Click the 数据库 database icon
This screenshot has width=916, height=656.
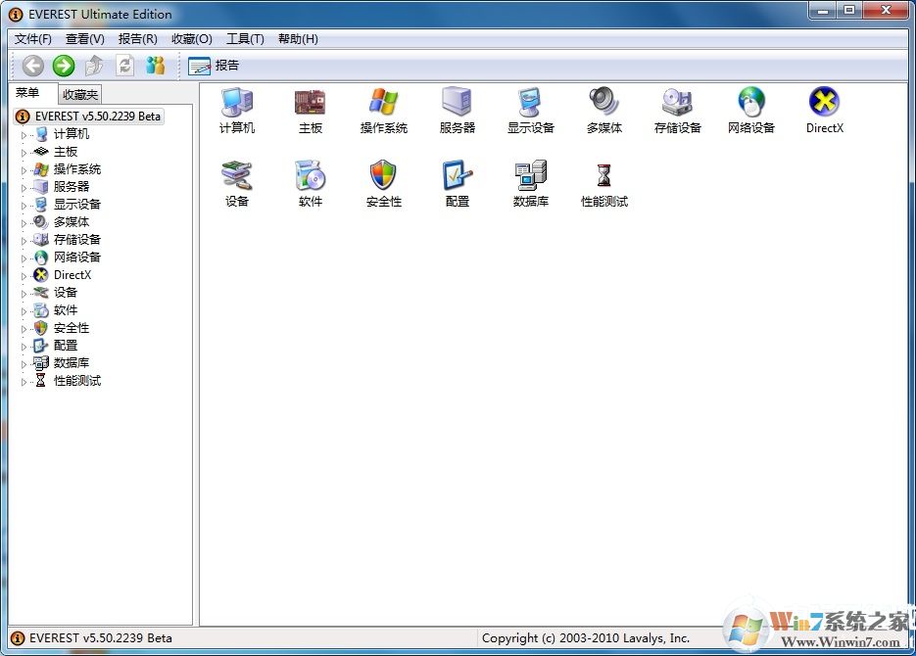pyautogui.click(x=530, y=176)
